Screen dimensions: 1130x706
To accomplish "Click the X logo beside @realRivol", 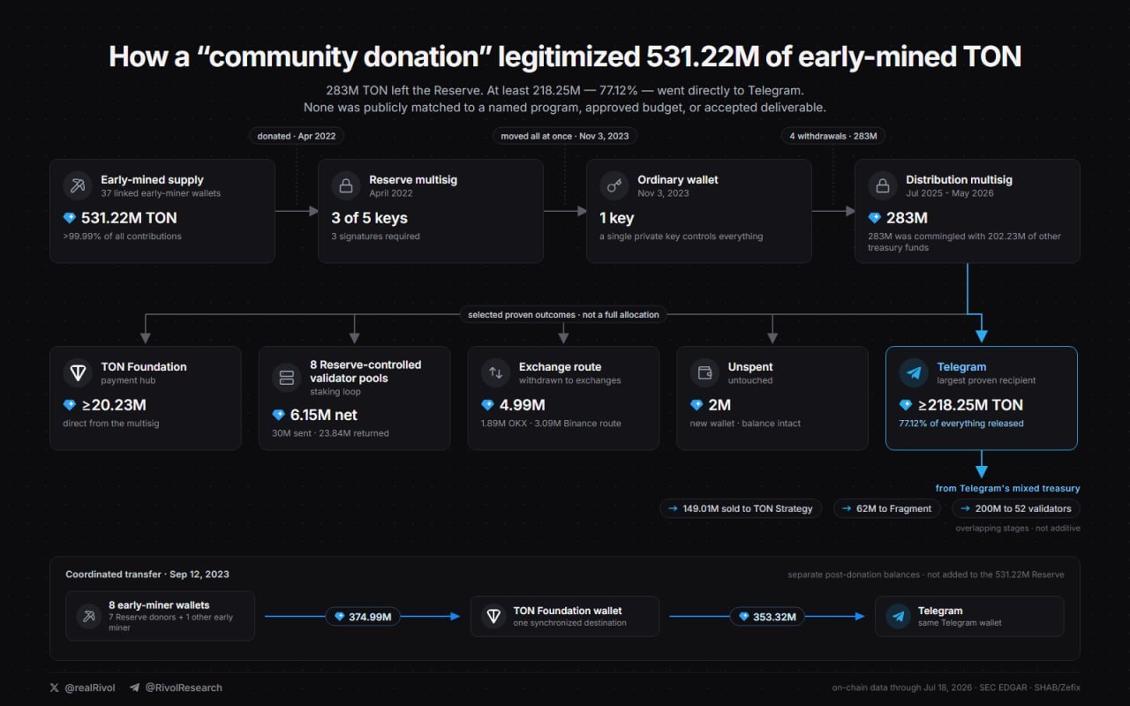I will pos(55,687).
